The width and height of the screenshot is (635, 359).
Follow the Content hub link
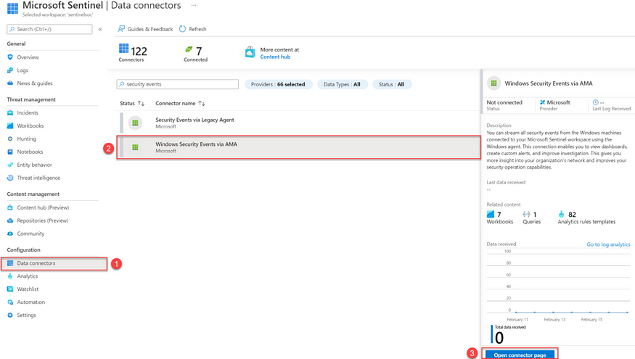(275, 57)
